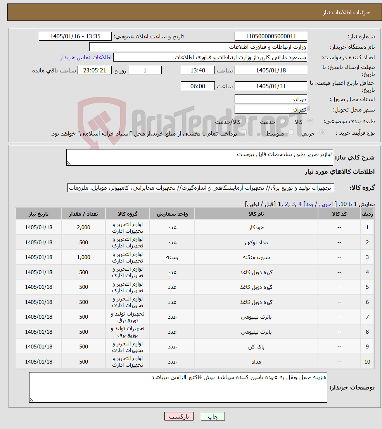The image size is (382, 429).
Task: Select the متوسط purchase type radio
Action: tap(291, 132)
